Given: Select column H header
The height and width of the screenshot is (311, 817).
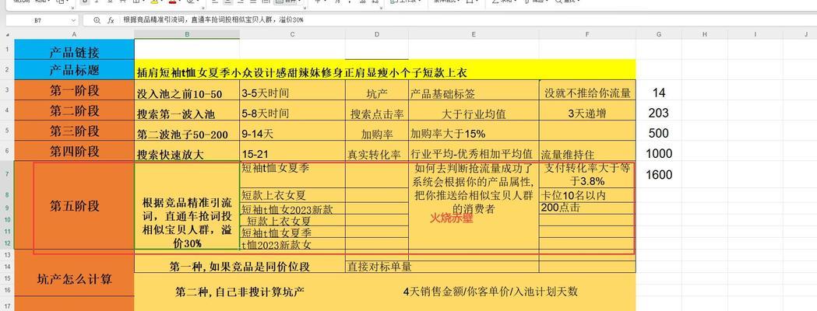Looking at the screenshot, I should coord(704,34).
